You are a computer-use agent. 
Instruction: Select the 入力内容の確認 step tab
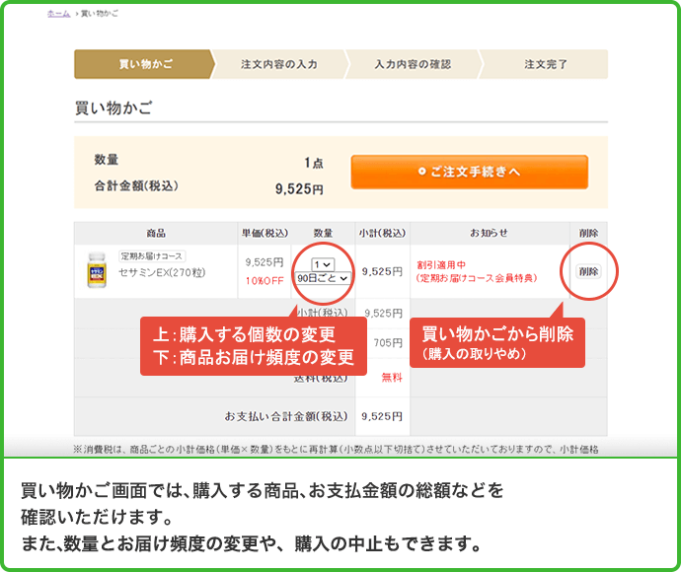coord(413,64)
